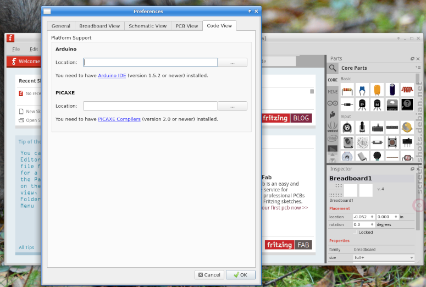This screenshot has height=287, width=426.
Task: Select the mystery part with question mark
Action: click(x=407, y=104)
